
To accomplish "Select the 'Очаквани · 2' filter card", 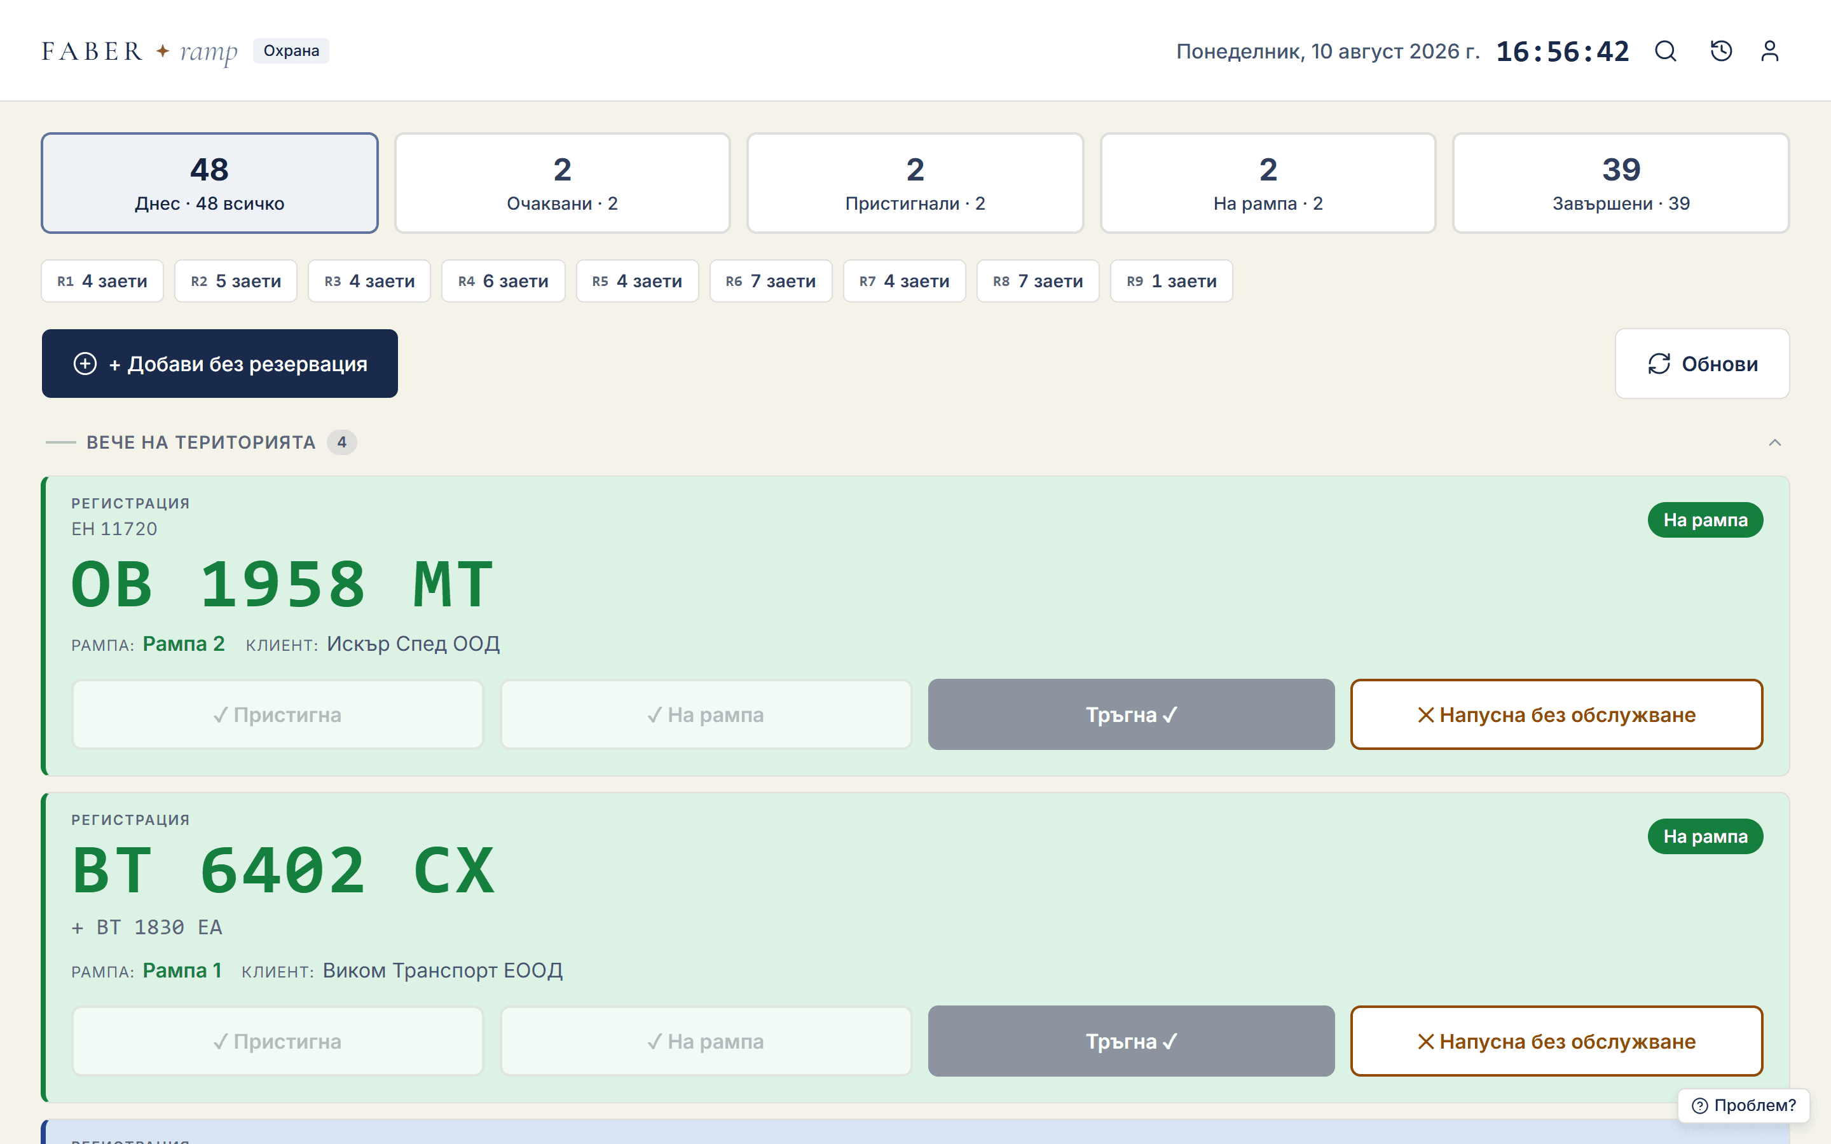I will [562, 183].
